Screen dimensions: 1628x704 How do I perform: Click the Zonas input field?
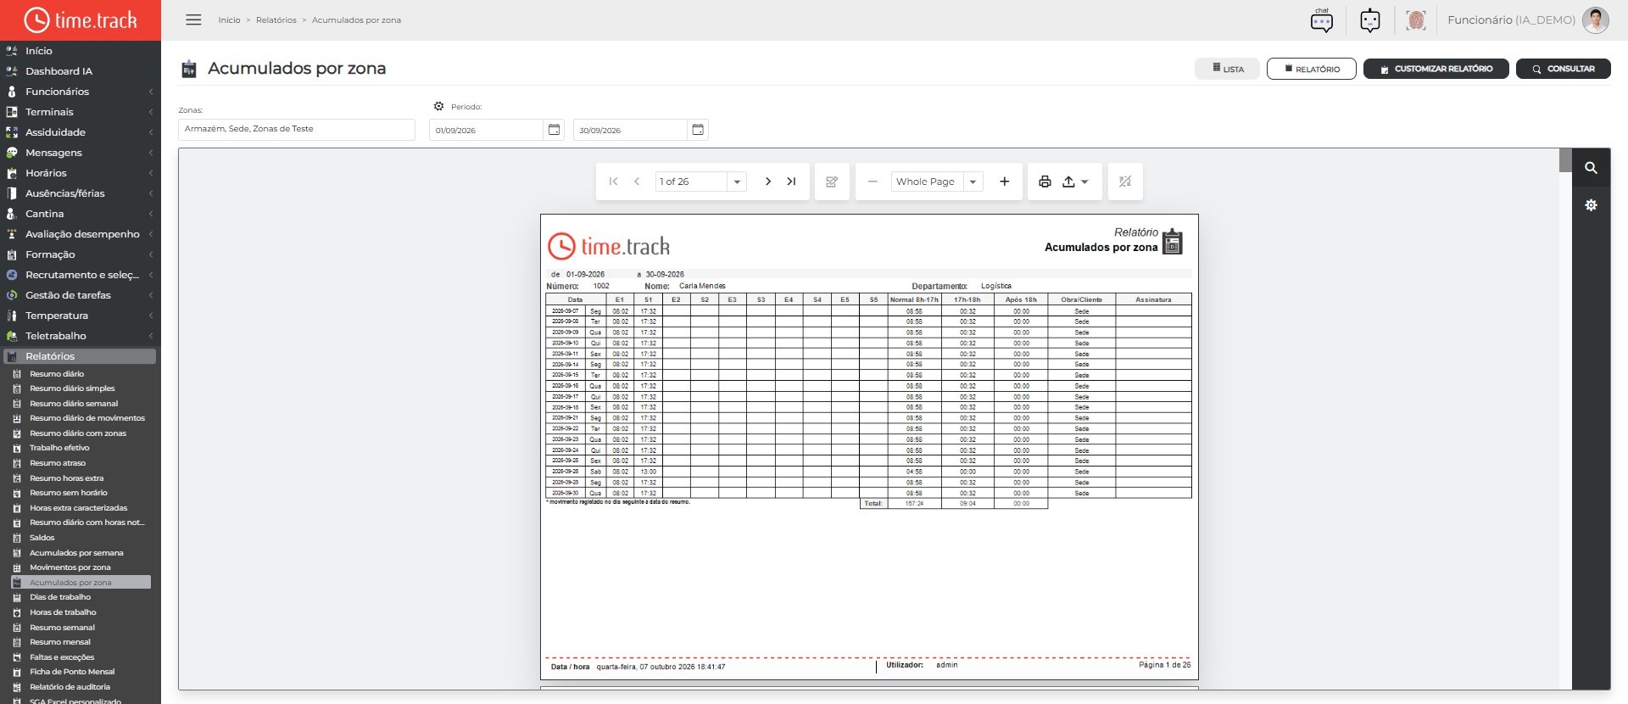(x=297, y=129)
